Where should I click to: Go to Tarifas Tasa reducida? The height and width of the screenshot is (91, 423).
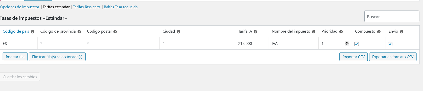coord(121,7)
